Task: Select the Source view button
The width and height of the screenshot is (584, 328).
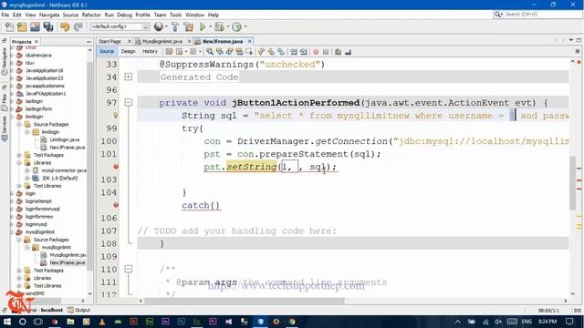Action: click(x=107, y=52)
